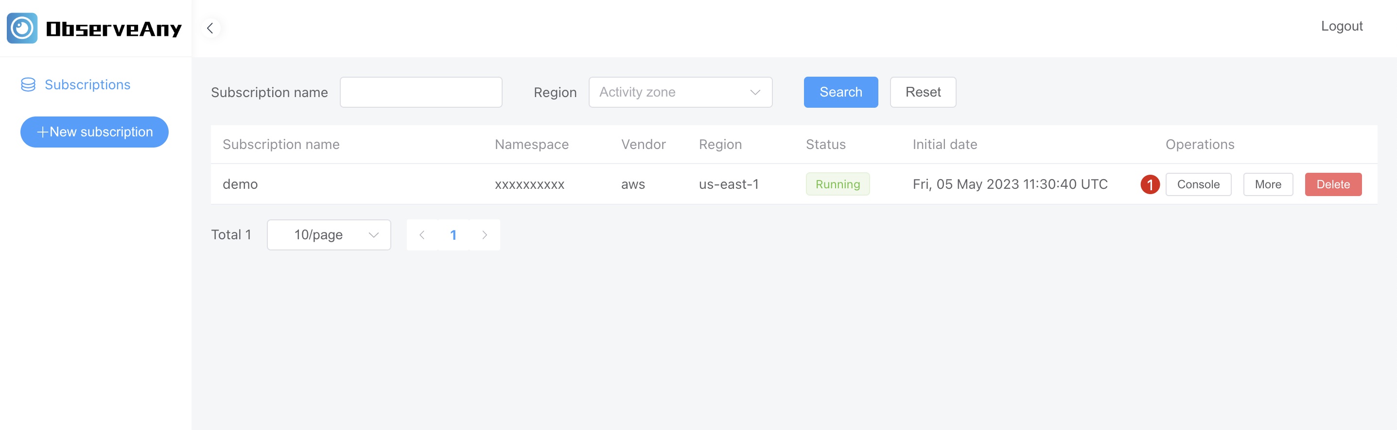Focus the Subscription name input field

click(x=421, y=93)
